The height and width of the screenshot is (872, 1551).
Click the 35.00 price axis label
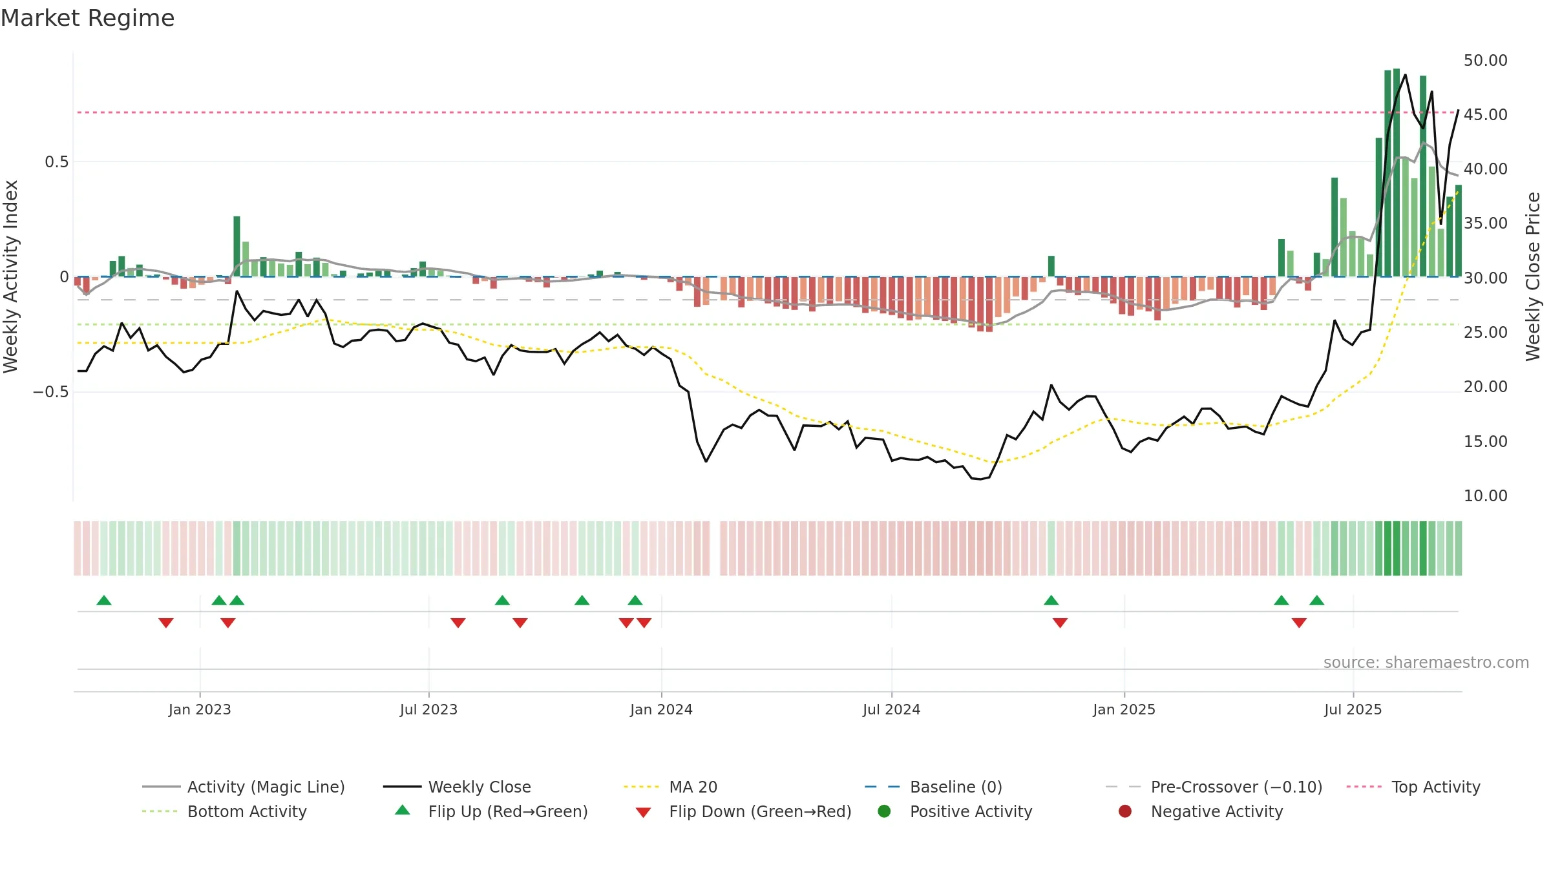(1485, 223)
